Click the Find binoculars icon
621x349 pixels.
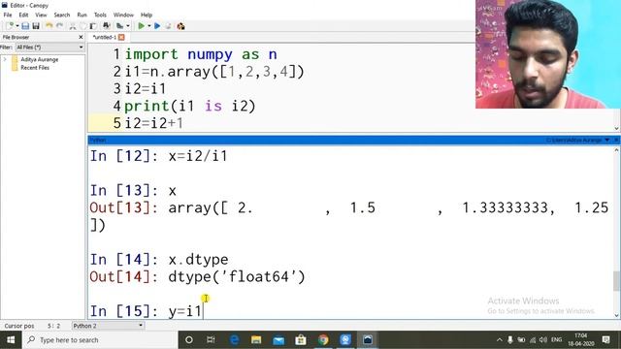pyautogui.click(x=106, y=26)
